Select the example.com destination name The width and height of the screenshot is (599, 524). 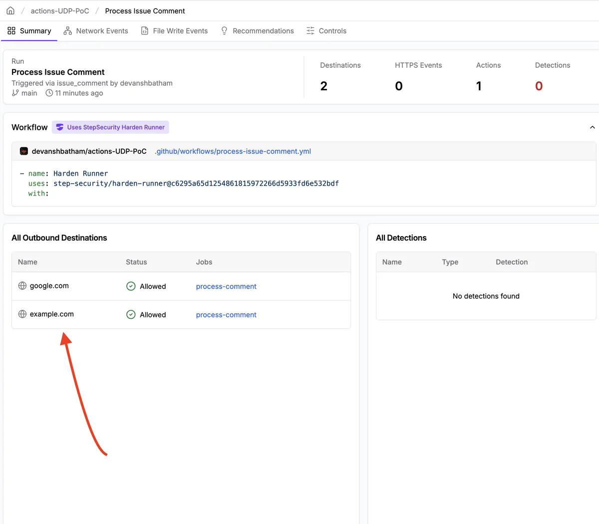52,314
